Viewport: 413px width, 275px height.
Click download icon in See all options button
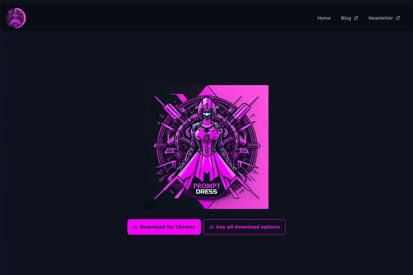click(x=211, y=227)
